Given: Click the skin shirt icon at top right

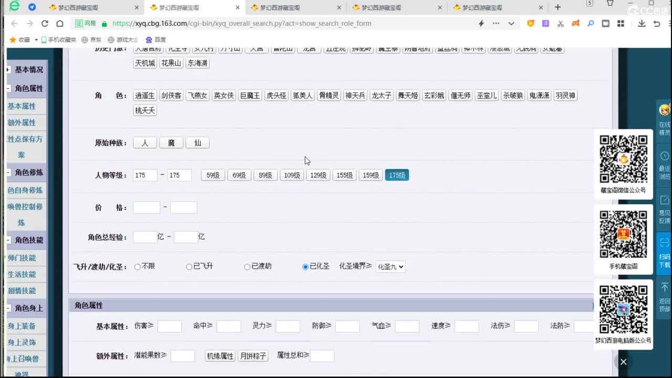Looking at the screenshot, I should (610, 4).
